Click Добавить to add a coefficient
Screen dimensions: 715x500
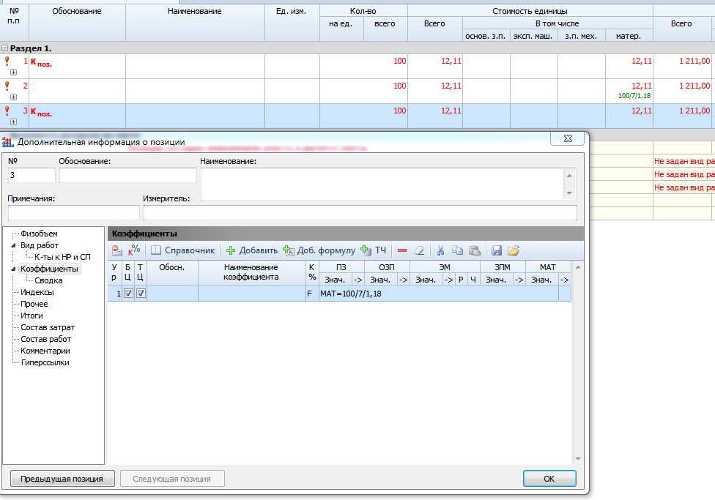[x=252, y=250]
